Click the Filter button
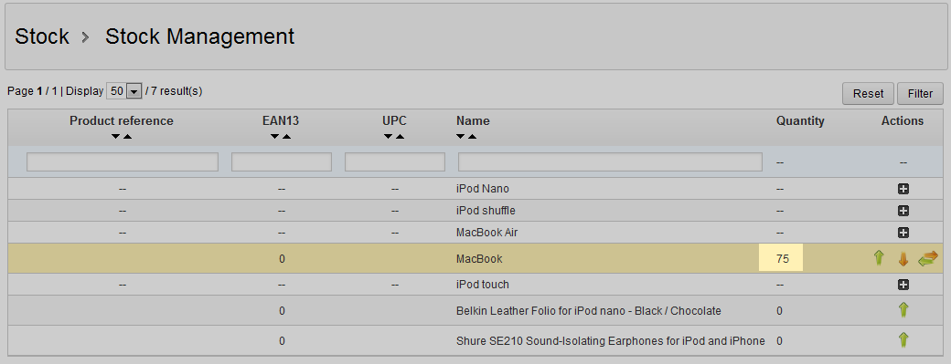This screenshot has width=951, height=364. tap(920, 94)
